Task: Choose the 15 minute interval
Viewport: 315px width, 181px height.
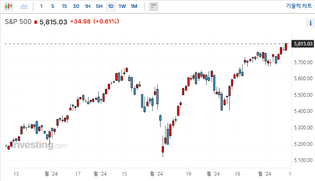Action: (65, 7)
